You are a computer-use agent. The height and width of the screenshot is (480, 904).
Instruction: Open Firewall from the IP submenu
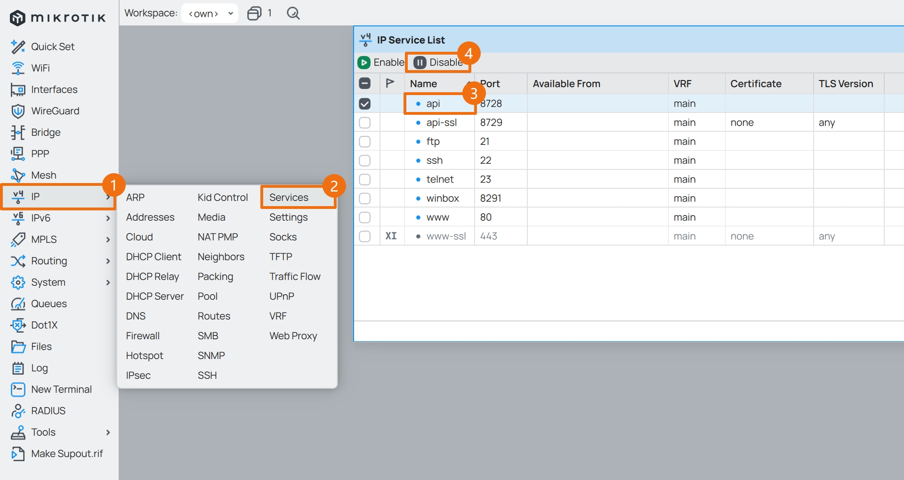click(143, 336)
